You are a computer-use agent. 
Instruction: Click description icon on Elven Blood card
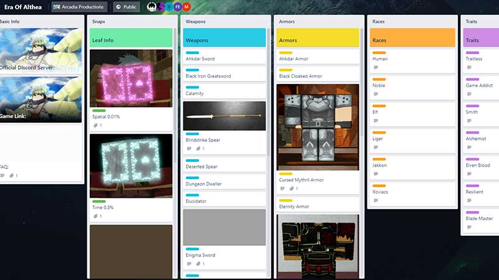tap(469, 174)
